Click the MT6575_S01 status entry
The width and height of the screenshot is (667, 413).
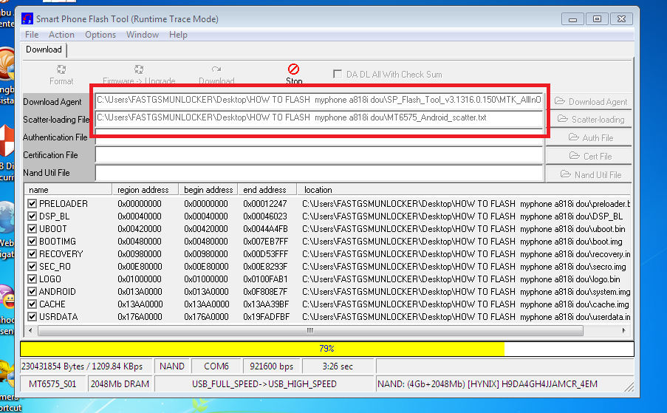click(x=52, y=384)
